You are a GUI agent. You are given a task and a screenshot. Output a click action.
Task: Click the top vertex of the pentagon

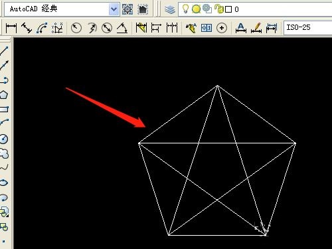[x=217, y=86]
